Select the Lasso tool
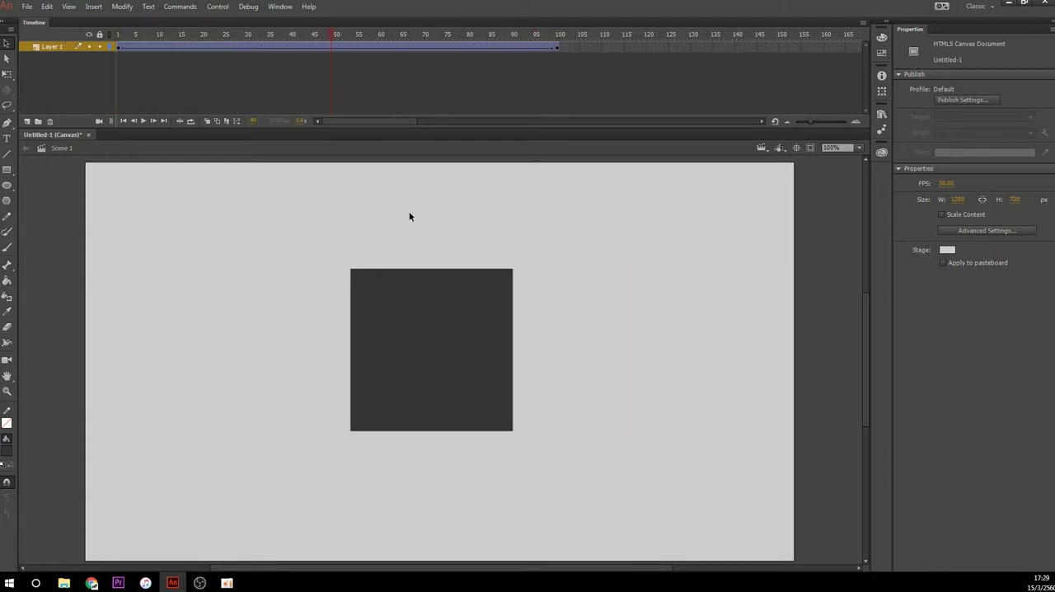This screenshot has width=1055, height=592. [x=7, y=106]
